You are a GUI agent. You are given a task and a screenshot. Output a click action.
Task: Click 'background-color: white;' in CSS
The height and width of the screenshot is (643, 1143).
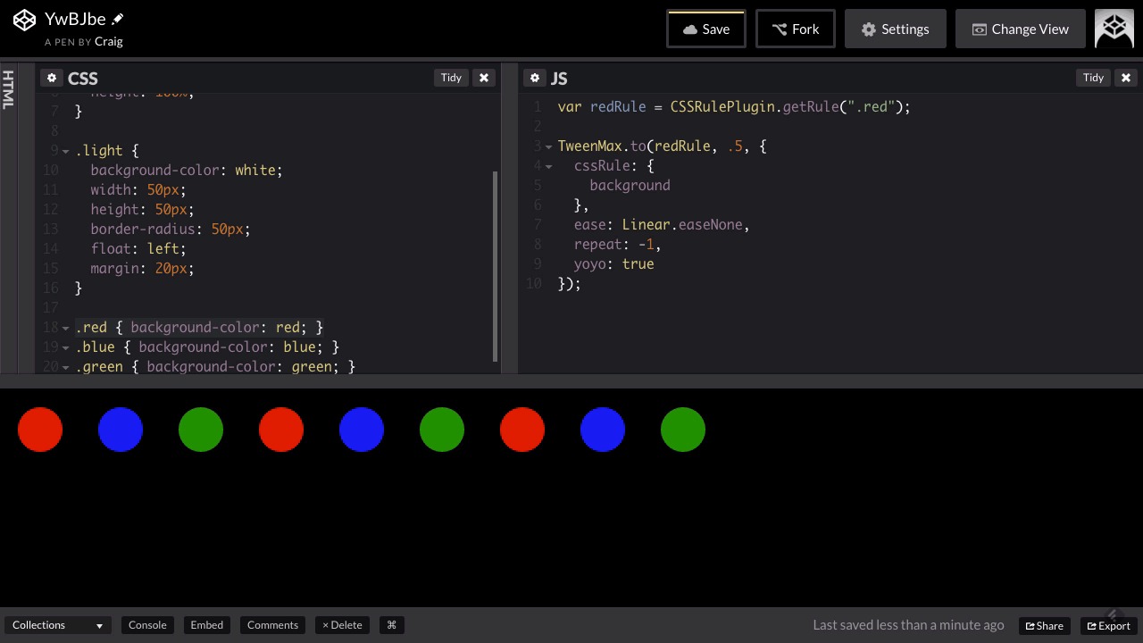point(186,171)
